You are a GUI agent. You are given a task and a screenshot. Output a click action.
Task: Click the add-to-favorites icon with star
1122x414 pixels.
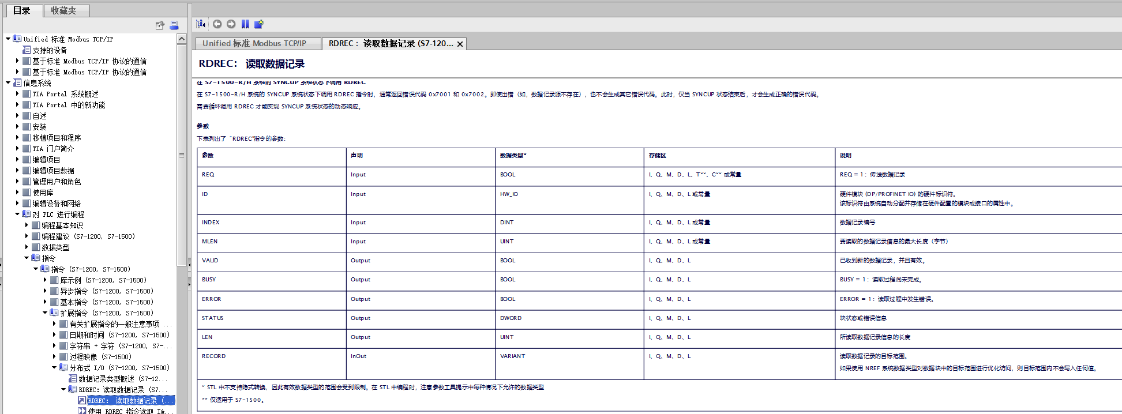(x=259, y=24)
